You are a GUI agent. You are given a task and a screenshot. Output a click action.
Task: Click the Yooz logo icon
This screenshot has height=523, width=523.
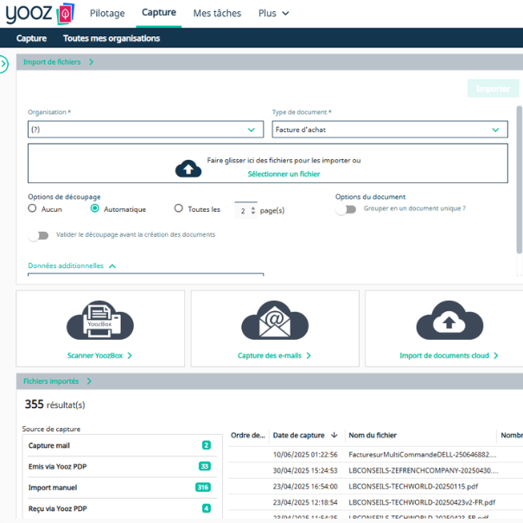(66, 14)
